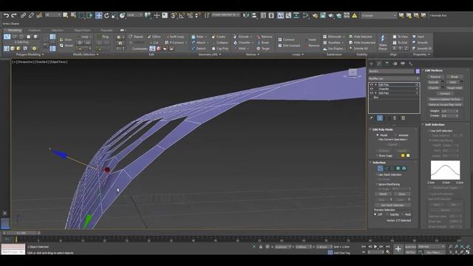Click the Remove Modifier trash icon
The image size is (473, 266).
395,118
